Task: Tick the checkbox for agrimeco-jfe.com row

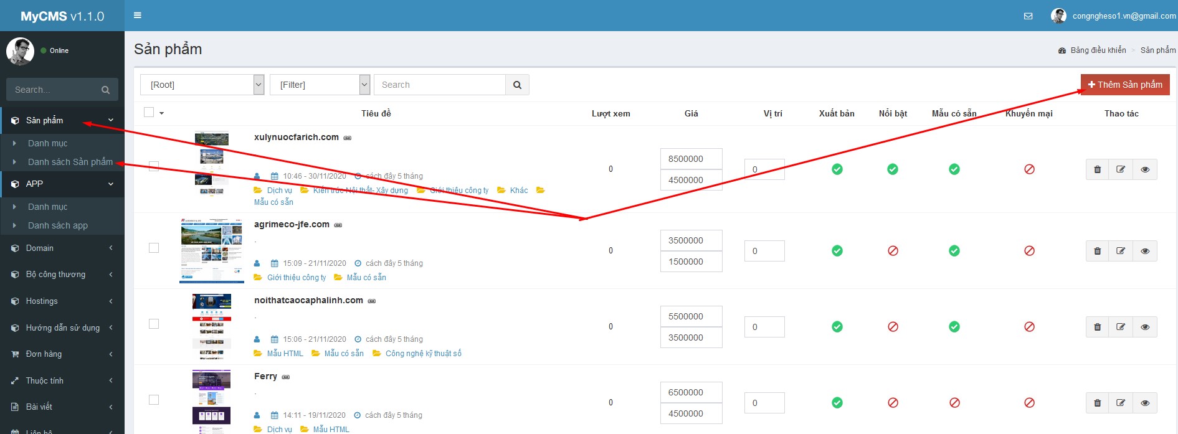Action: (x=154, y=248)
